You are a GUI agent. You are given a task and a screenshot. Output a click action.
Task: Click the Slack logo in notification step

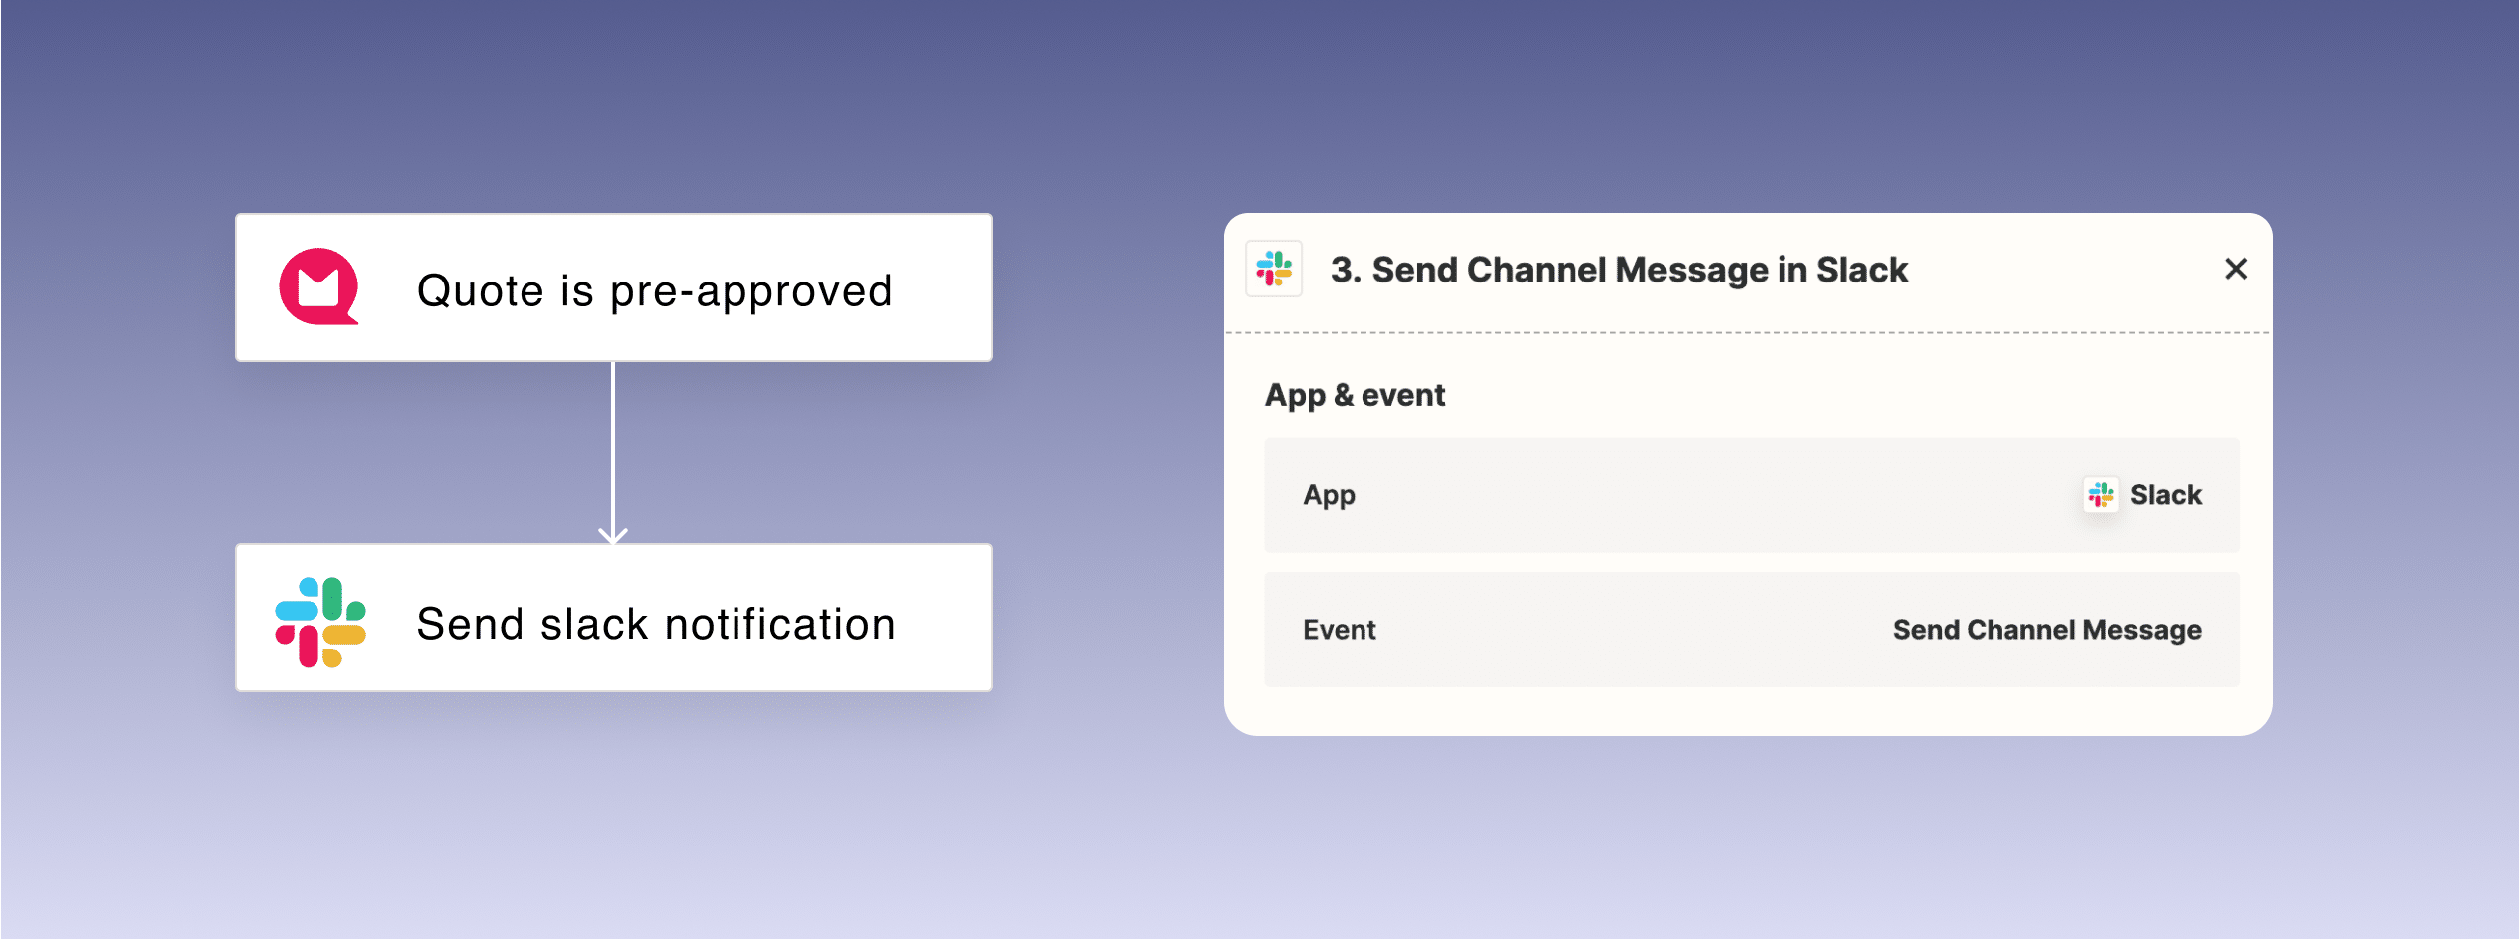click(x=320, y=622)
